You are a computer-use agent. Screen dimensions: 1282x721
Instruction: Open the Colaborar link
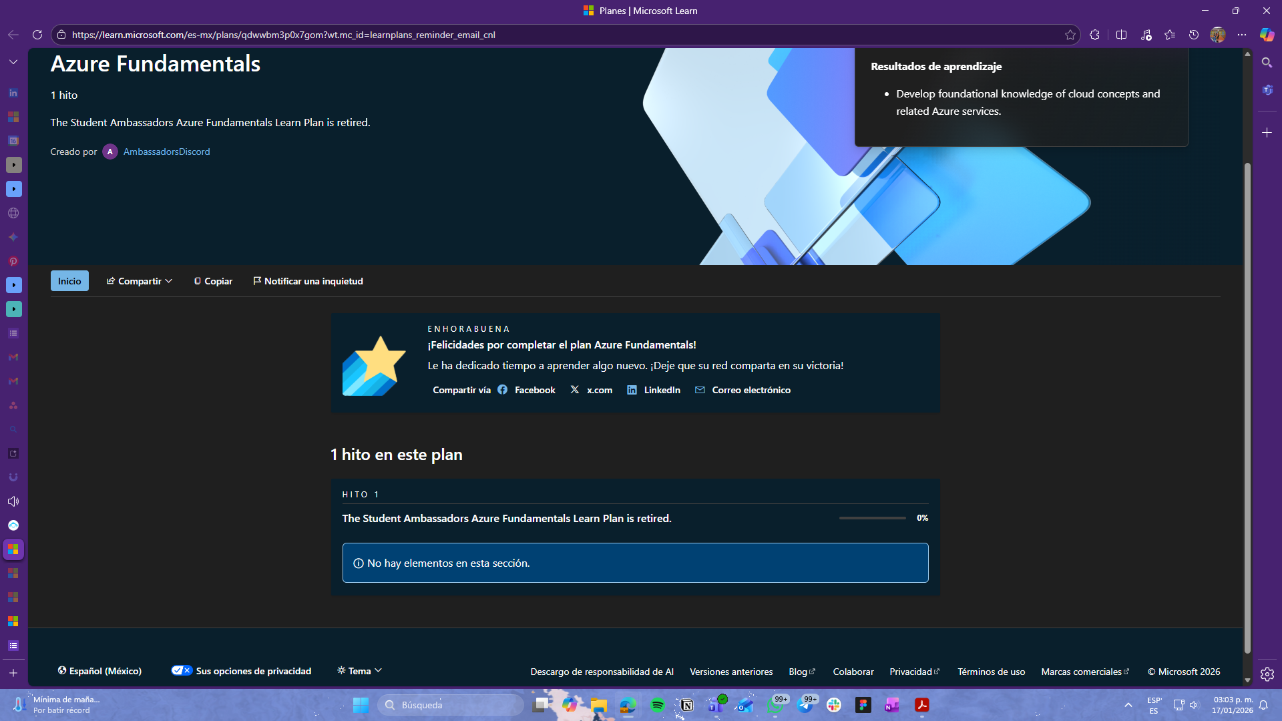(x=853, y=672)
